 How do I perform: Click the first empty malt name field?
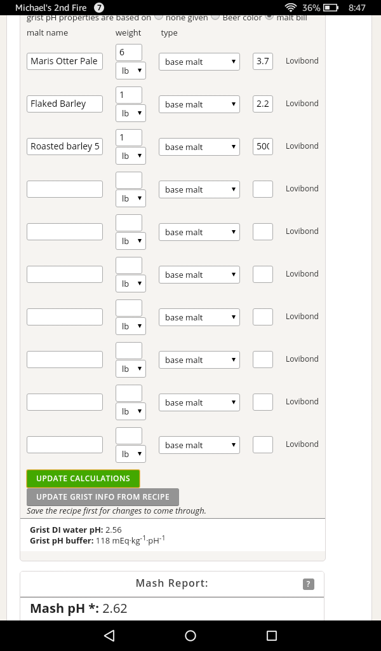[x=65, y=189]
